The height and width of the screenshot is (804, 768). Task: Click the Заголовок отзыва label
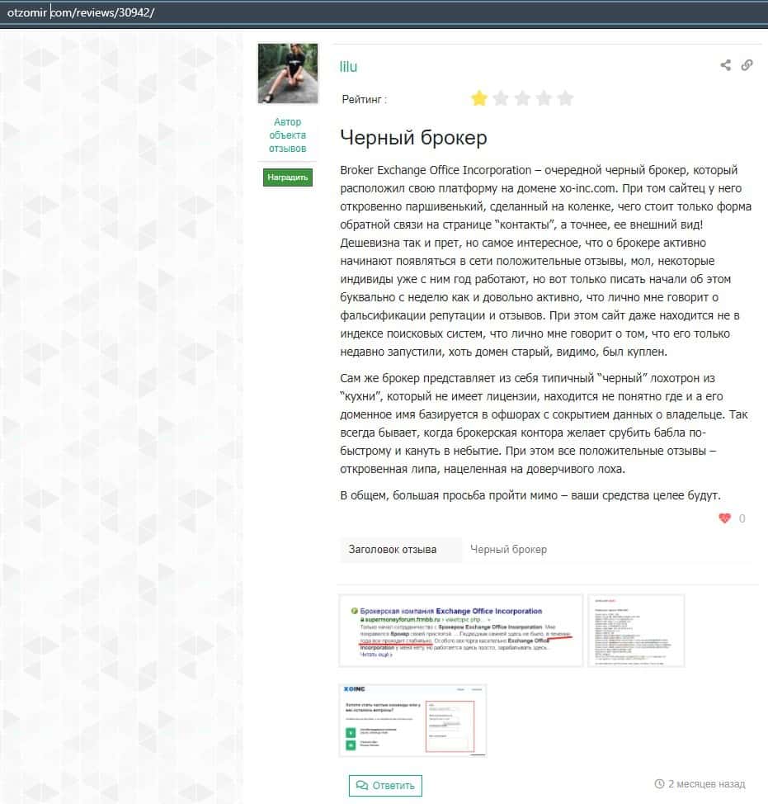tap(393, 550)
